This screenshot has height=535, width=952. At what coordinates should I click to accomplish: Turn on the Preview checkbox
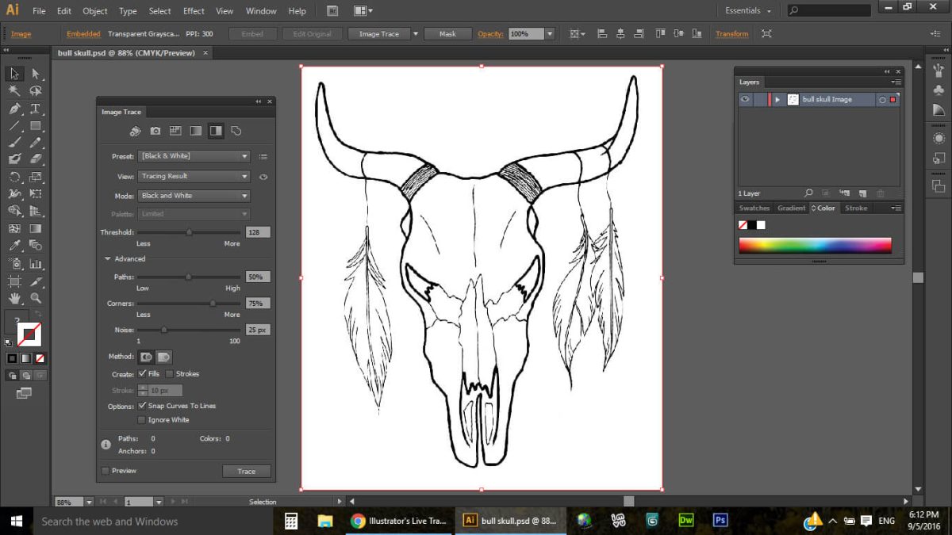pyautogui.click(x=106, y=470)
